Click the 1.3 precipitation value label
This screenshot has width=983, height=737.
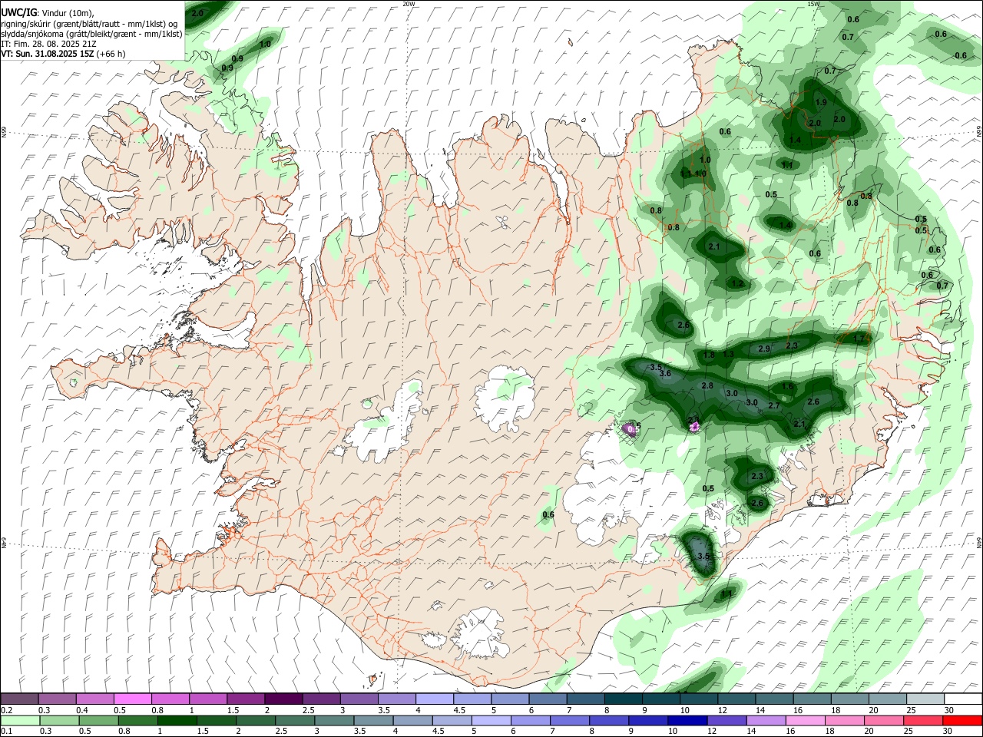[729, 355]
